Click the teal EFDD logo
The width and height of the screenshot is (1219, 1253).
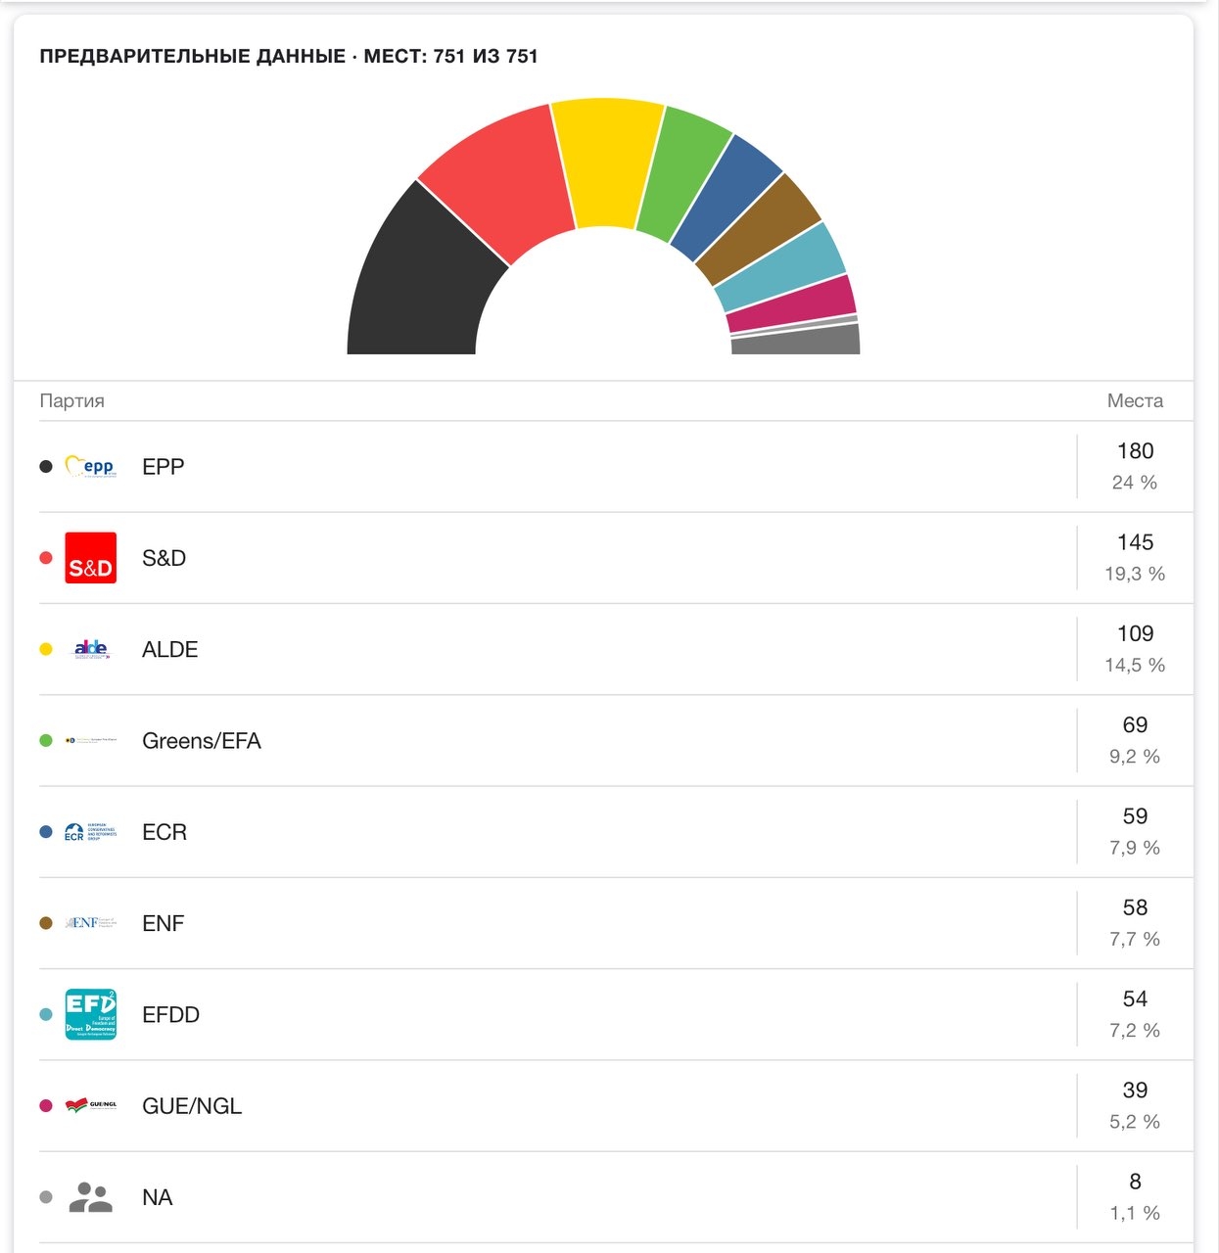90,1014
